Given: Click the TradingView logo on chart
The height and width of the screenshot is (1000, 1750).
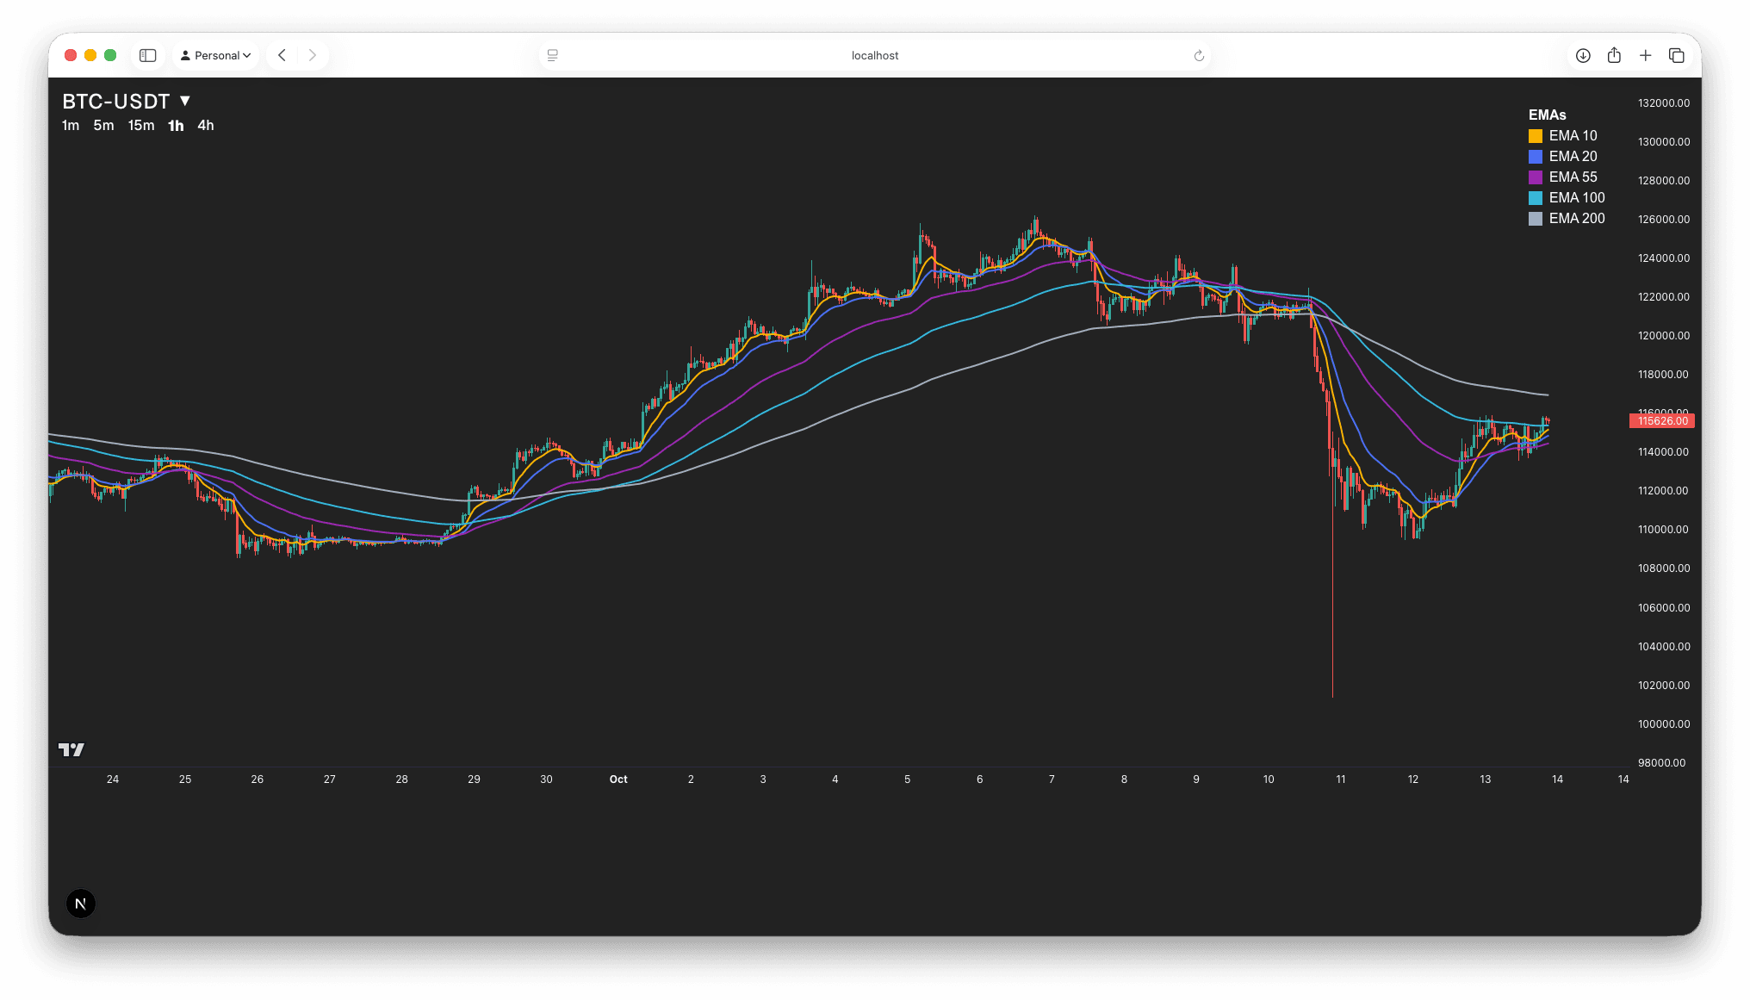Looking at the screenshot, I should [71, 749].
